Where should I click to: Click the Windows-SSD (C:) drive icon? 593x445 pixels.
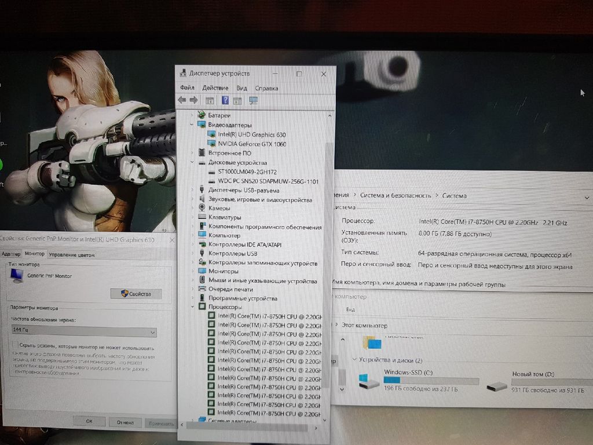[x=368, y=381]
